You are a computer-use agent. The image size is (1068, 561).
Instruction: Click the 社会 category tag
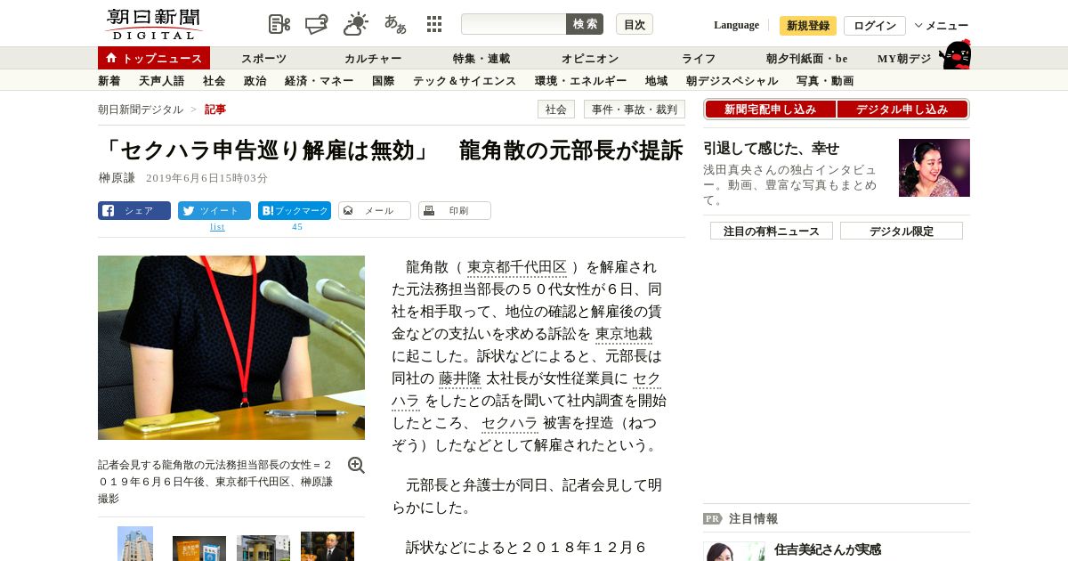pyautogui.click(x=556, y=110)
